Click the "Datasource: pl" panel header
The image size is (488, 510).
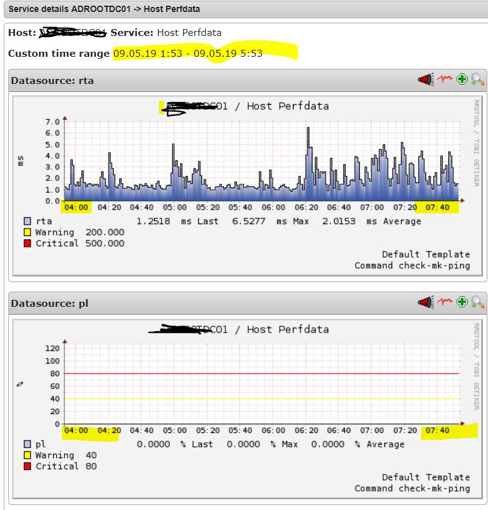tap(50, 304)
